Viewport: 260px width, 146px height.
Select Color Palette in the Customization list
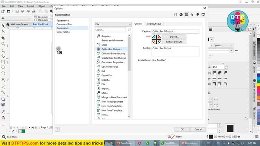(63, 32)
